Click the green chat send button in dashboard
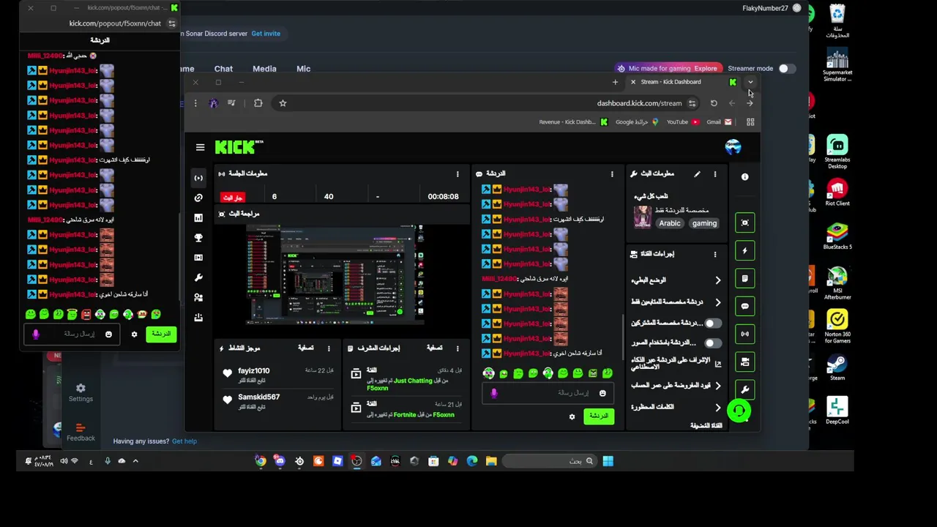 click(599, 416)
